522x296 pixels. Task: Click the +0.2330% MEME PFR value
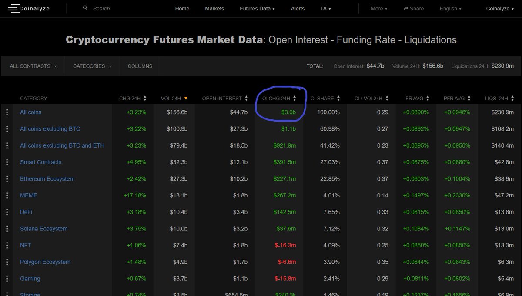tap(457, 195)
